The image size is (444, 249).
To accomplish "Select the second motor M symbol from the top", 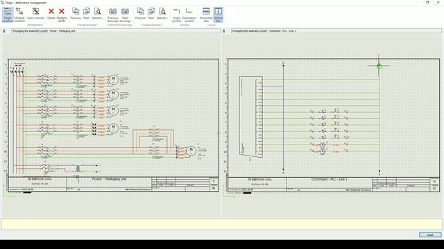I will 114,94.
